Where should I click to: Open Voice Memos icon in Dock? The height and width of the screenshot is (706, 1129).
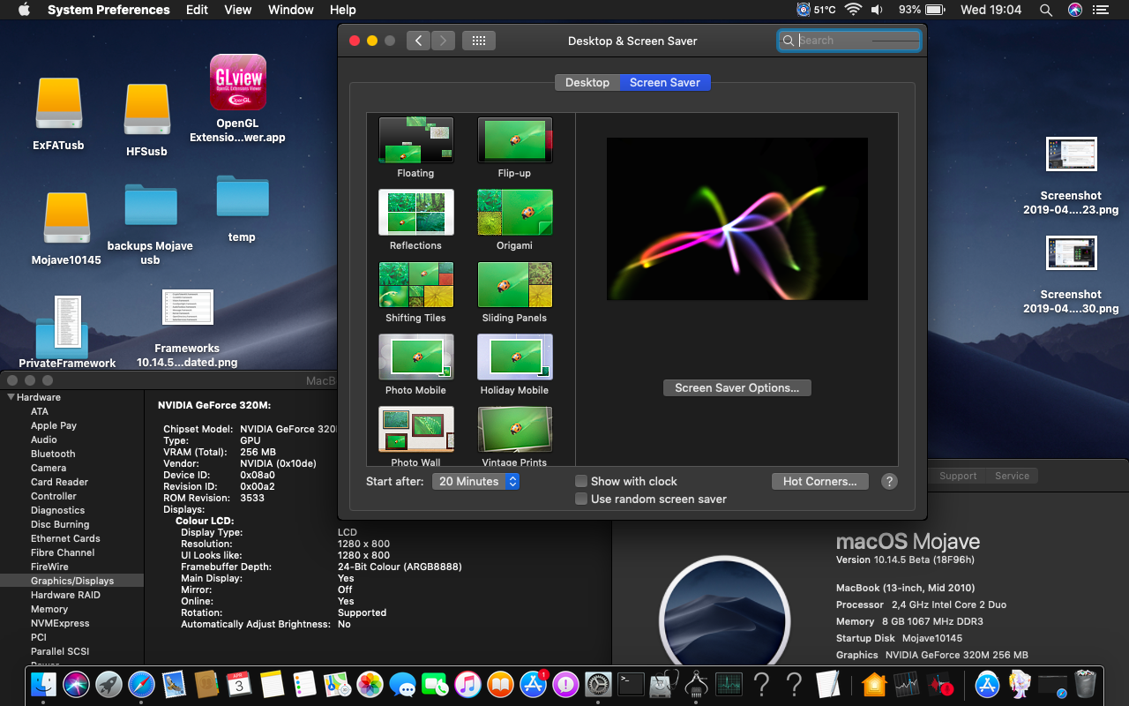[939, 684]
